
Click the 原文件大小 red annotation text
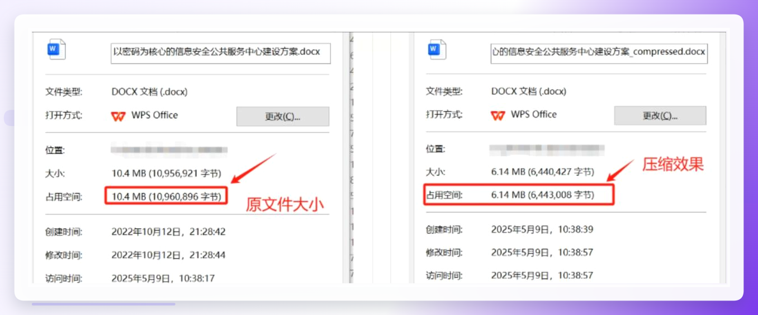(285, 204)
